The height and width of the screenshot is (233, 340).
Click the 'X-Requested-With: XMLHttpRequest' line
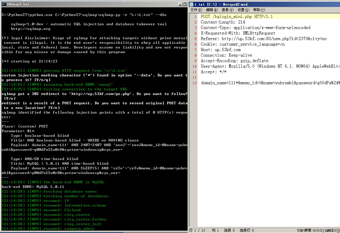pos(238,33)
